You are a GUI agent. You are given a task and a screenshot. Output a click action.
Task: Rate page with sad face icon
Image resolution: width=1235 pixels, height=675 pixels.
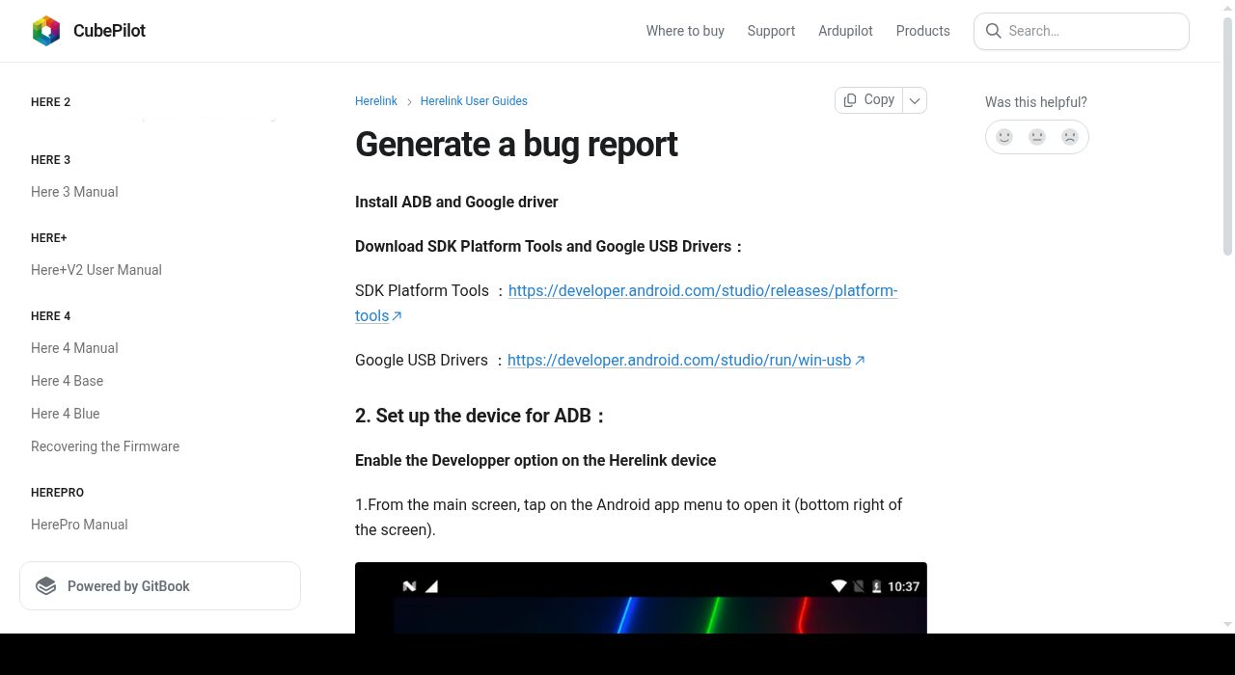point(1070,137)
